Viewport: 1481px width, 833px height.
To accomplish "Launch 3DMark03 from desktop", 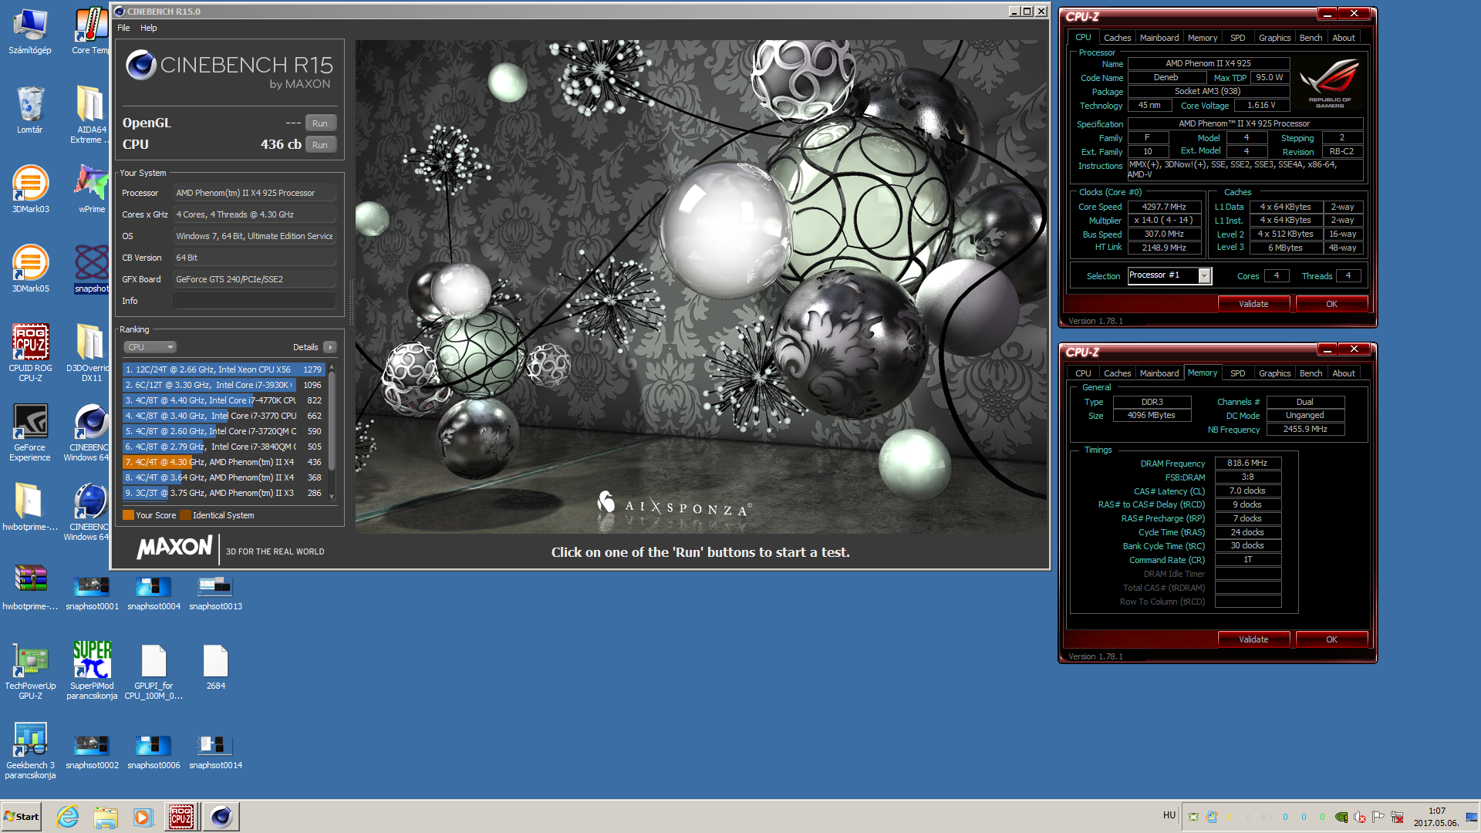I will [30, 189].
